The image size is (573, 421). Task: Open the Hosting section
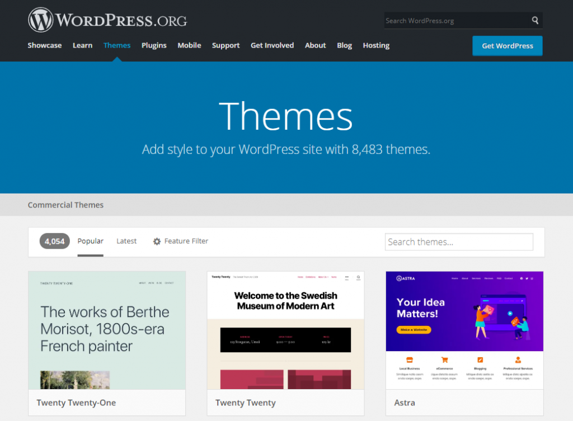pyautogui.click(x=375, y=45)
